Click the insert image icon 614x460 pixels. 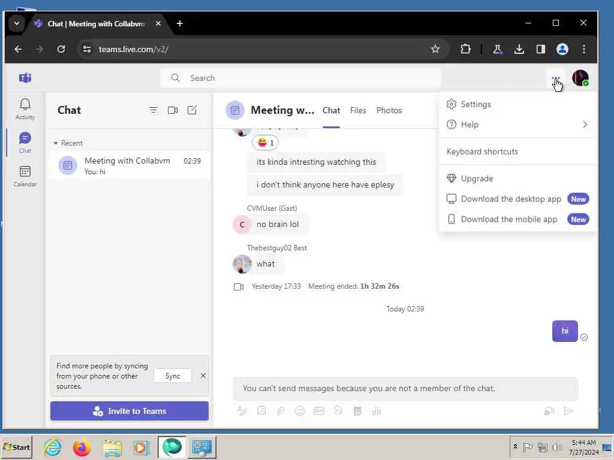[261, 411]
